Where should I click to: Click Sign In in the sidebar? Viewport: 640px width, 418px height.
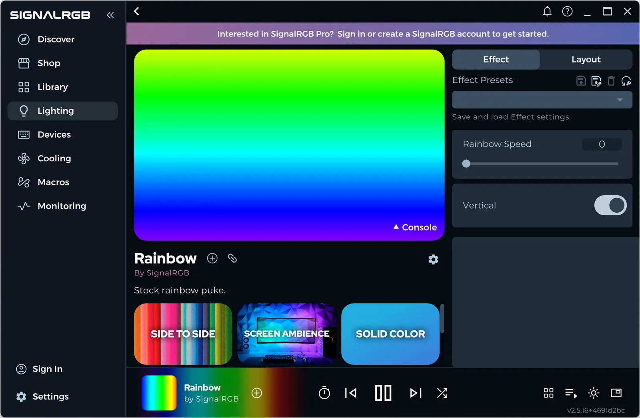pos(47,369)
